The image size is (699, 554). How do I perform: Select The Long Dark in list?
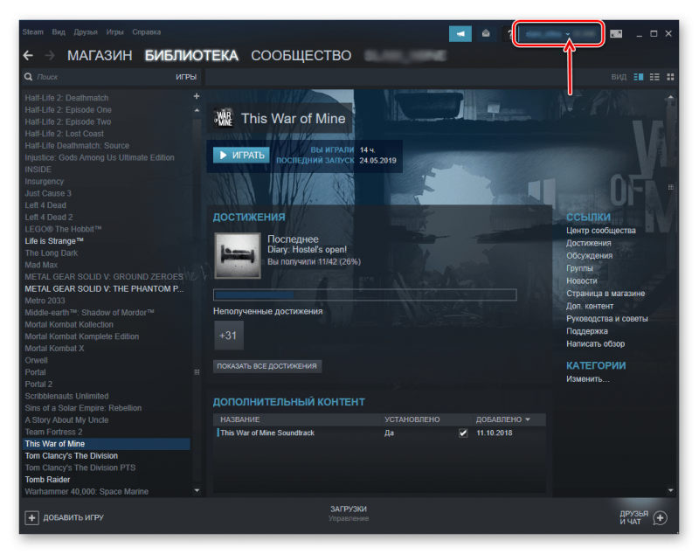52,253
